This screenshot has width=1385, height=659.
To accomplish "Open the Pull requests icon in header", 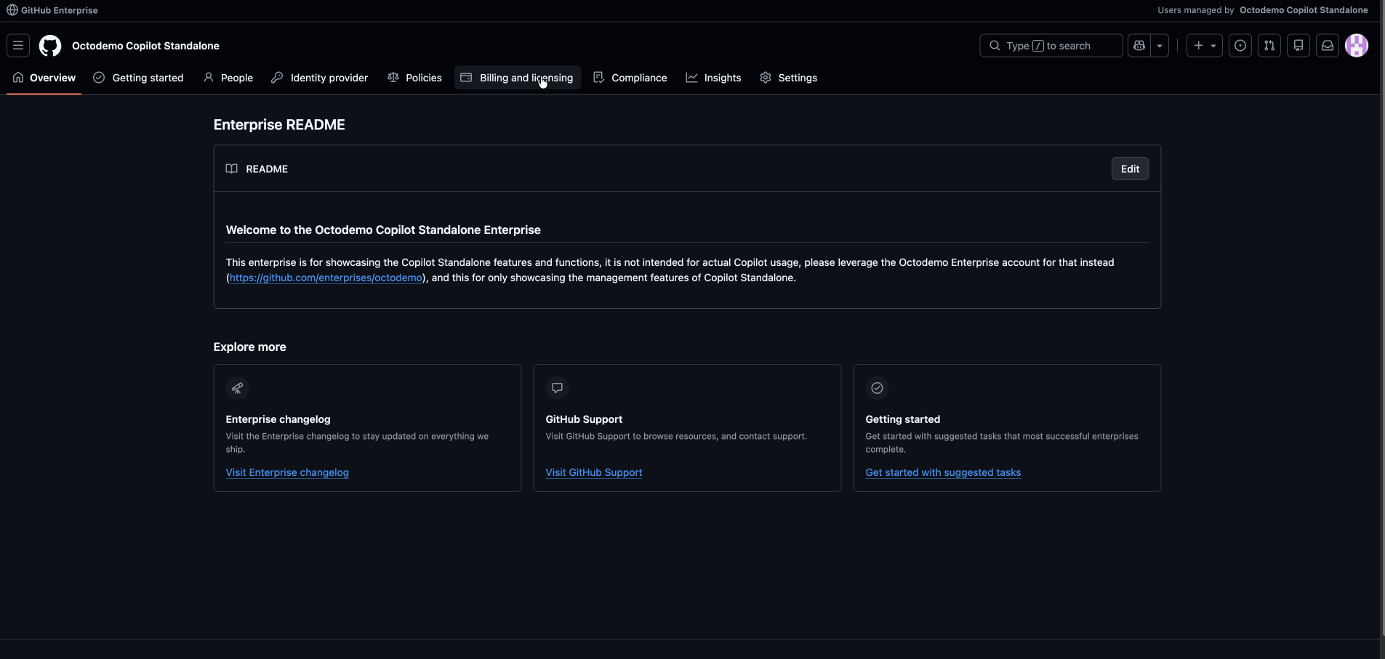I will [1269, 45].
